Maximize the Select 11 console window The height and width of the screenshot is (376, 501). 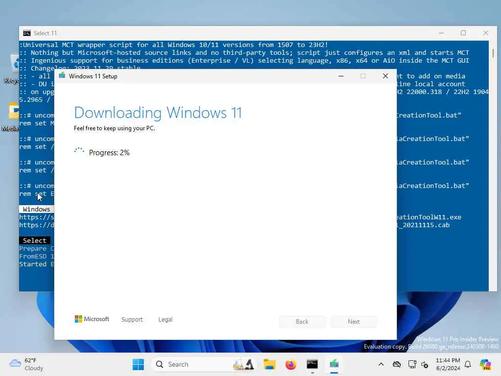click(463, 33)
